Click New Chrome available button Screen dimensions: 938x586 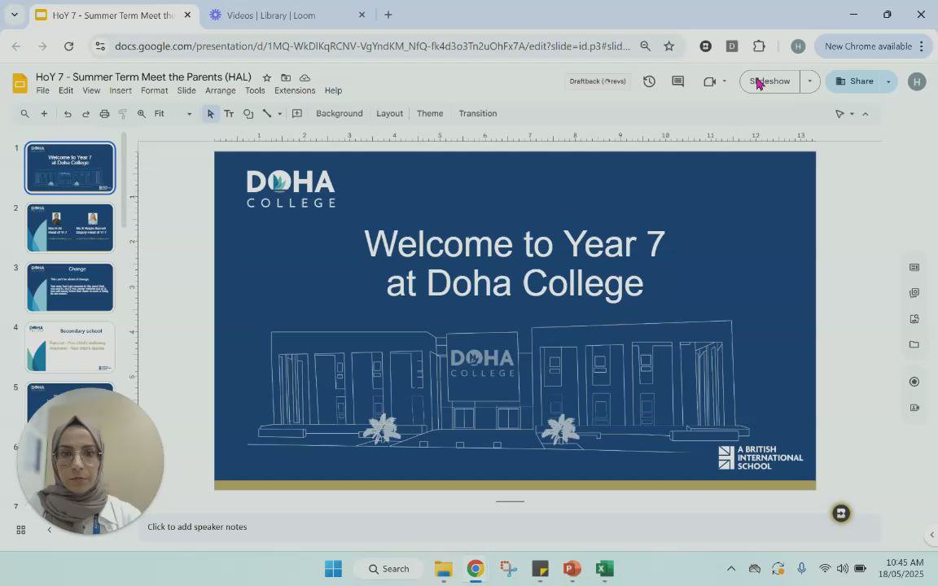click(x=873, y=46)
